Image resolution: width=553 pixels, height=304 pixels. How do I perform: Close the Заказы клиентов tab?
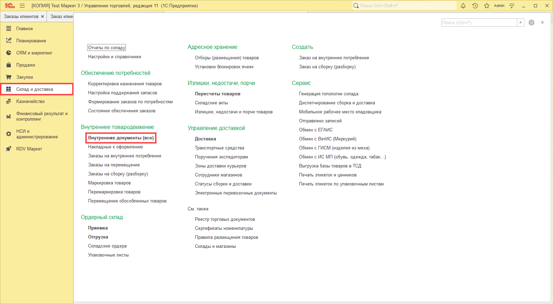(42, 17)
